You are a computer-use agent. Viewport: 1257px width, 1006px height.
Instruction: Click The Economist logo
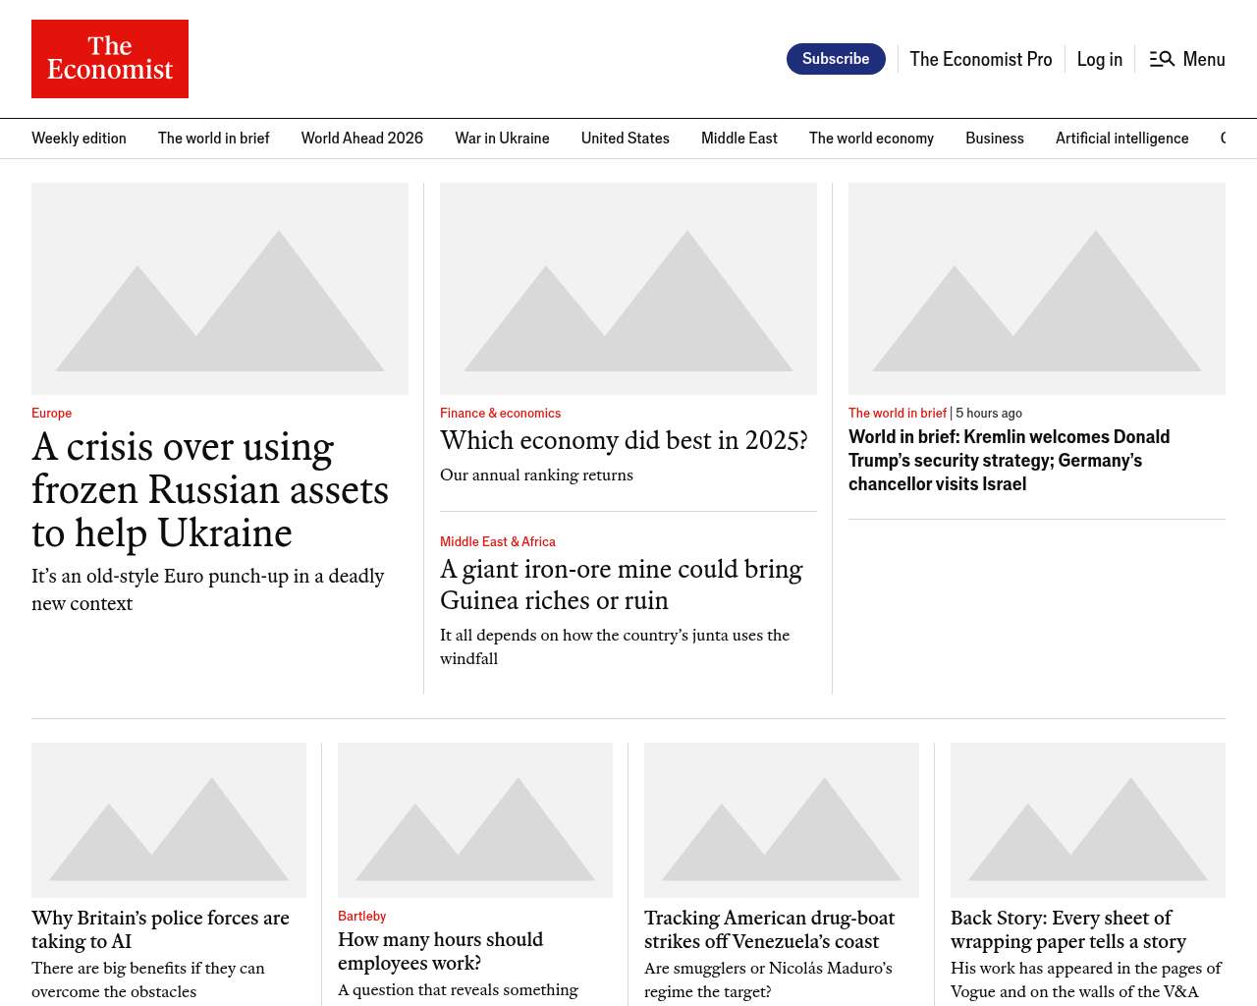click(110, 59)
